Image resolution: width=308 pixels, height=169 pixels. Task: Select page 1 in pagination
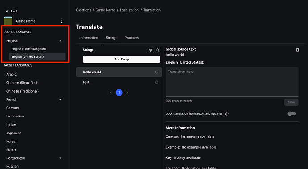click(119, 93)
